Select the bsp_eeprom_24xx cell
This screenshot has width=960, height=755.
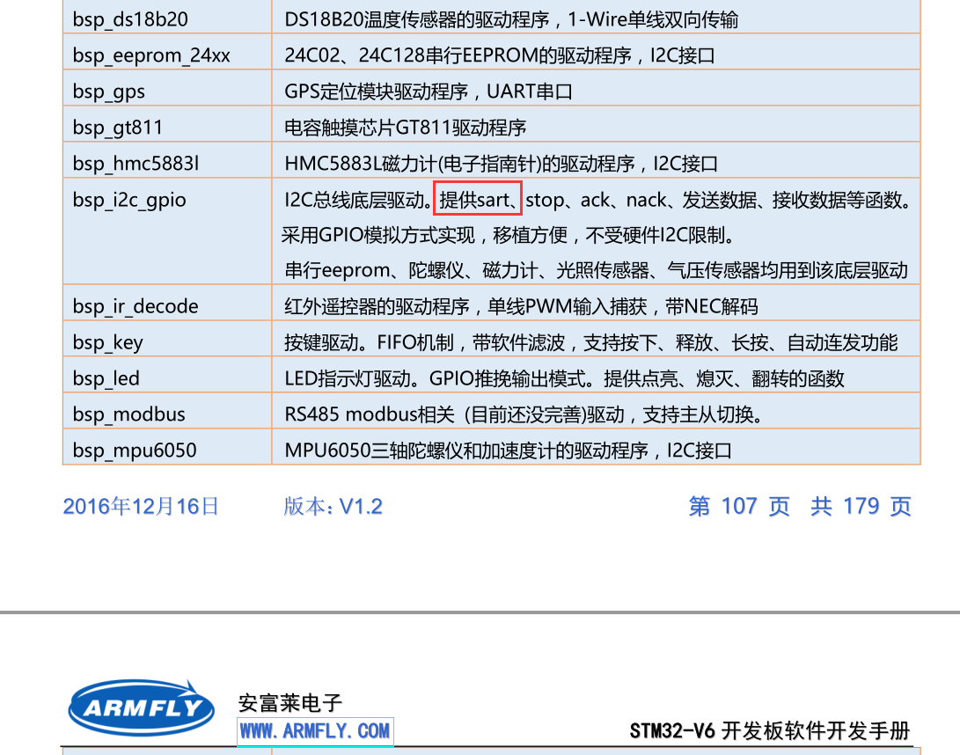pyautogui.click(x=167, y=52)
